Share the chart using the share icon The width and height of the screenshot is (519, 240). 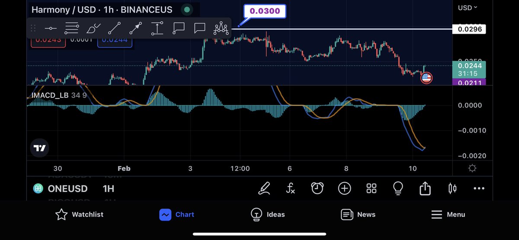click(x=425, y=188)
